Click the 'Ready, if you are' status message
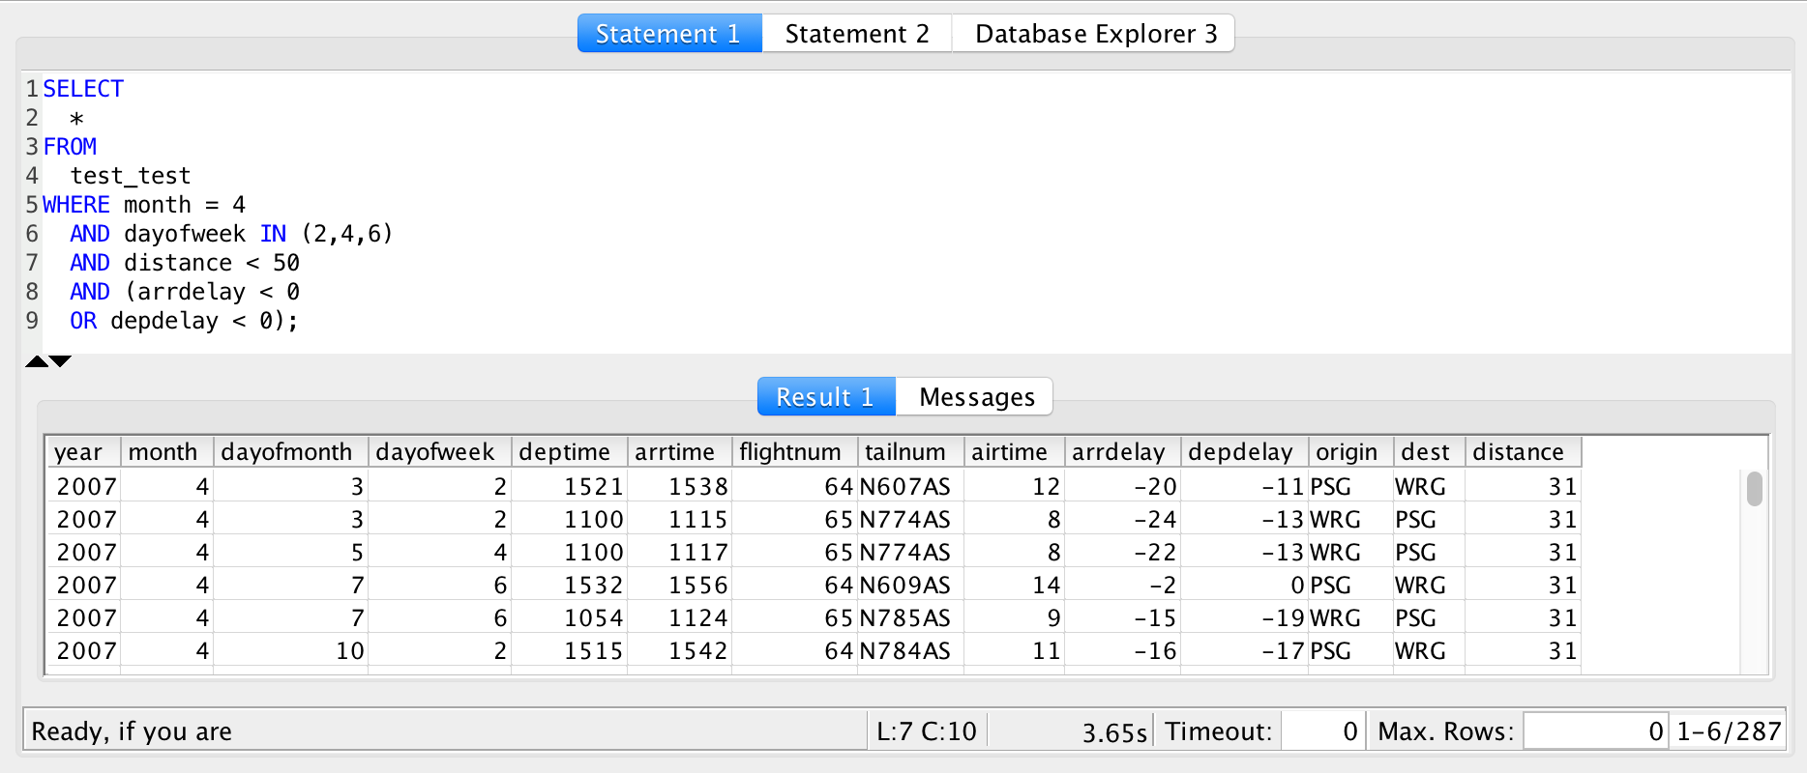The width and height of the screenshot is (1807, 773). coord(132,731)
